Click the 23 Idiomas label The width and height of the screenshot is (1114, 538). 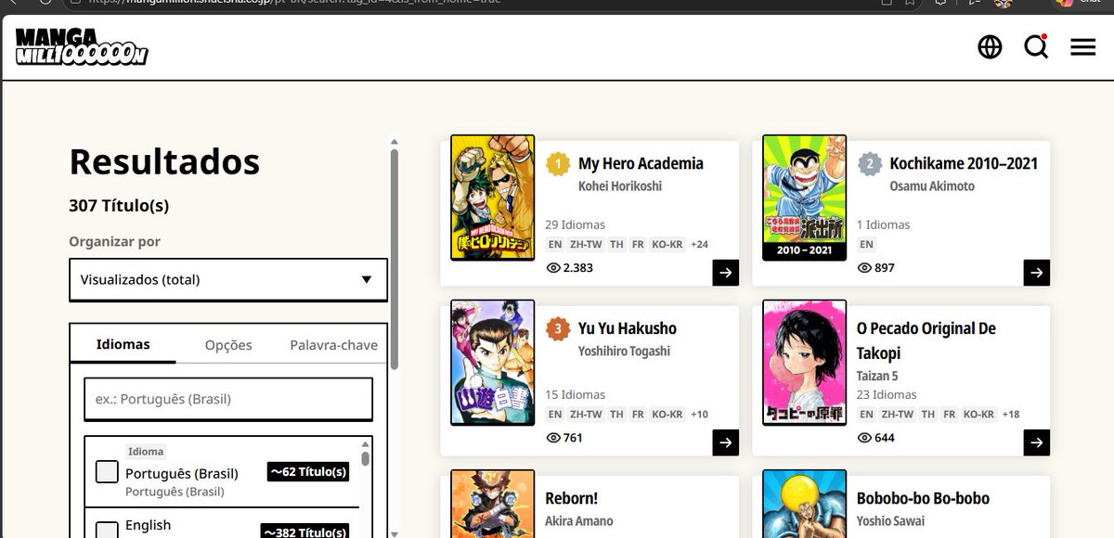pyautogui.click(x=887, y=394)
